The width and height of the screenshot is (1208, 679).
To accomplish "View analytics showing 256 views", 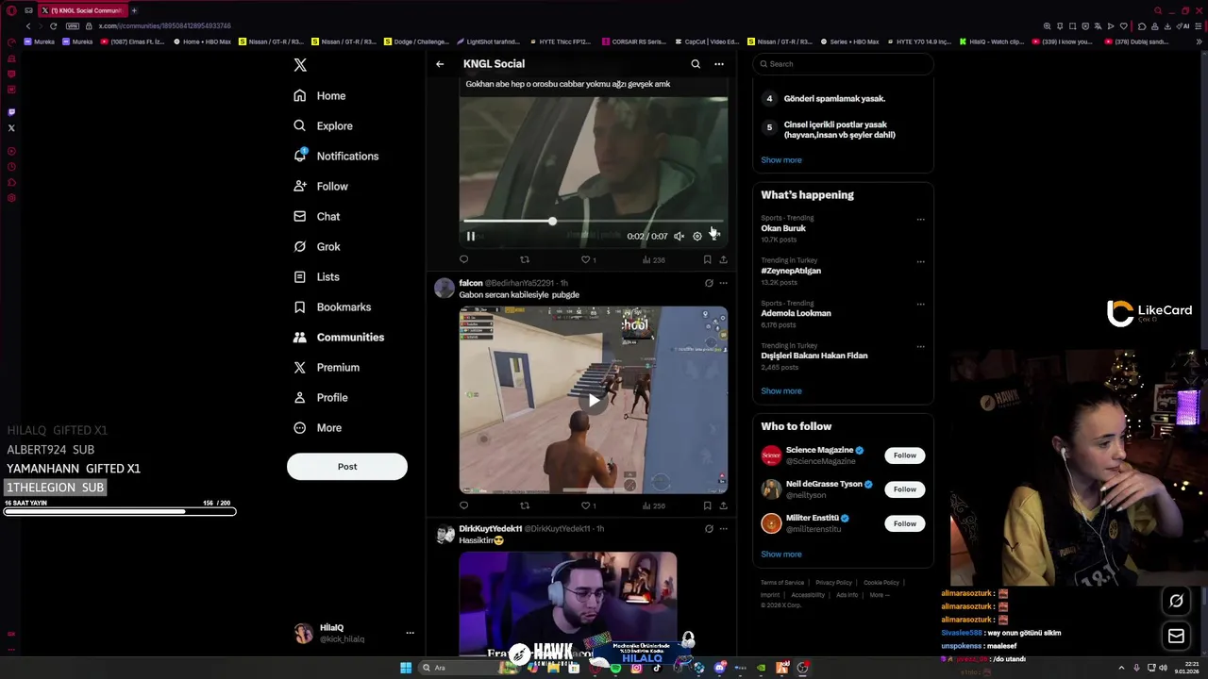I will (654, 505).
